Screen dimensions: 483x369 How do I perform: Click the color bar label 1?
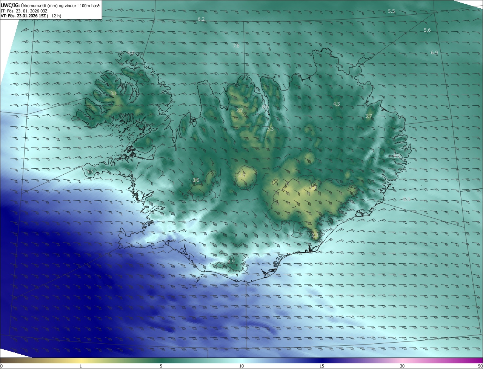81,366
